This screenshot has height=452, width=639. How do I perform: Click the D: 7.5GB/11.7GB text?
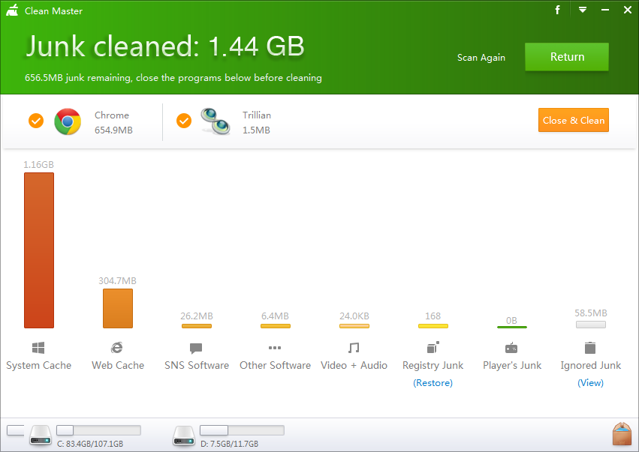pyautogui.click(x=230, y=444)
